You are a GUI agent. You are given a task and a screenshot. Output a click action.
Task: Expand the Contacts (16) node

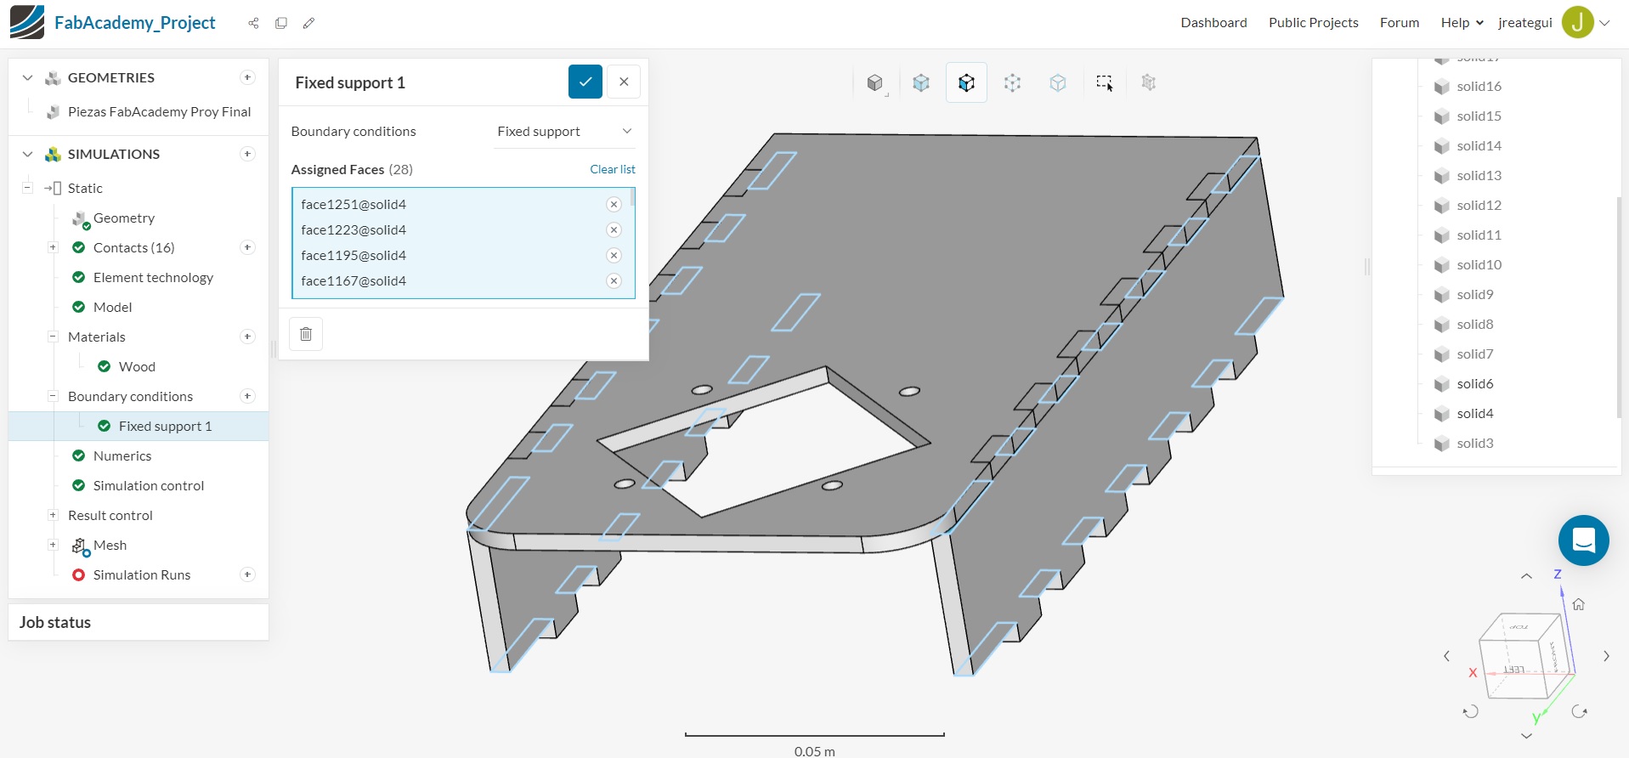tap(53, 247)
